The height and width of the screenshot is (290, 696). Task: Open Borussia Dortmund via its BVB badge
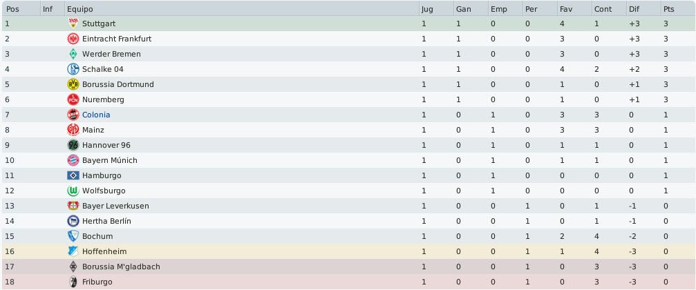click(73, 84)
